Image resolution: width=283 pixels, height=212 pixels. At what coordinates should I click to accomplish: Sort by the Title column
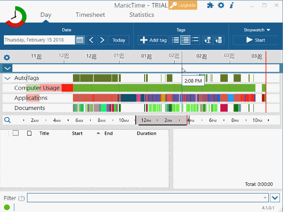click(44, 133)
